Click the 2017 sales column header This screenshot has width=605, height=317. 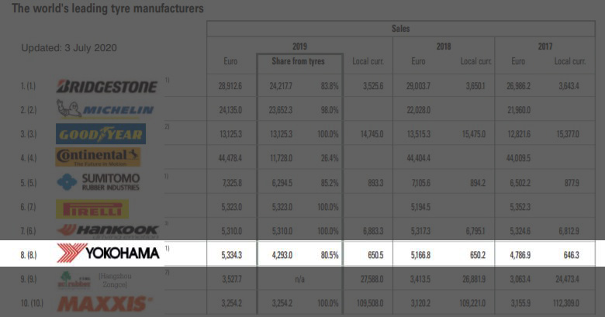tap(544, 47)
